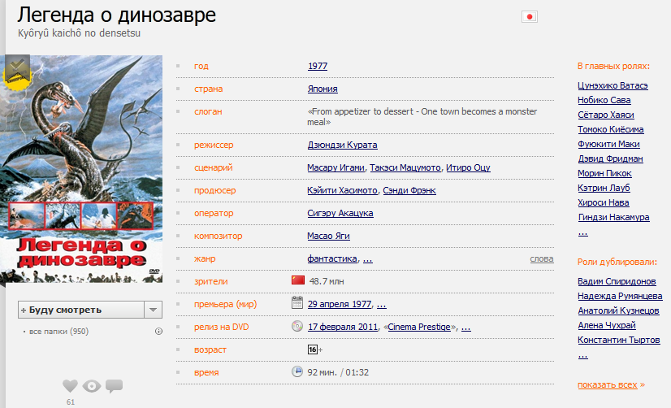Expand more premiere dates ellipsis

pos(381,306)
